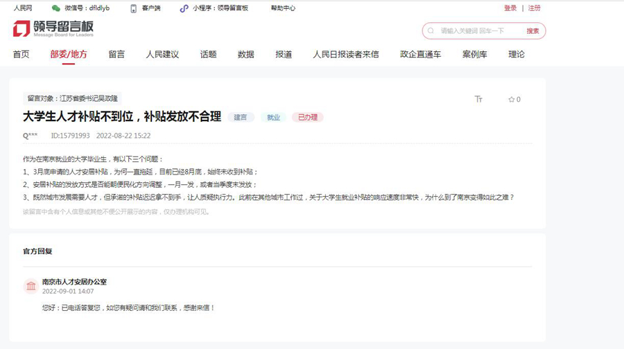This screenshot has height=349, width=624.
Task: Click the 已办理 status tag
Action: pyautogui.click(x=307, y=118)
